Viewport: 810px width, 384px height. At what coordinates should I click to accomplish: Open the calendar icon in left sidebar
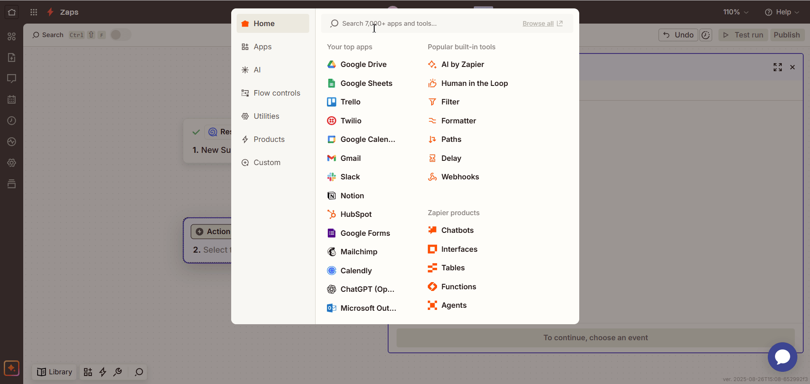click(x=12, y=99)
